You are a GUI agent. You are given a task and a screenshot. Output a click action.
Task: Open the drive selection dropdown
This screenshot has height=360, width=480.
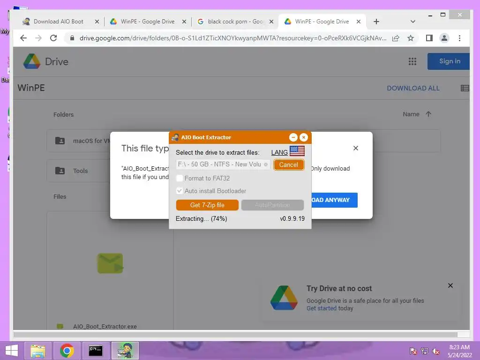pyautogui.click(x=223, y=165)
